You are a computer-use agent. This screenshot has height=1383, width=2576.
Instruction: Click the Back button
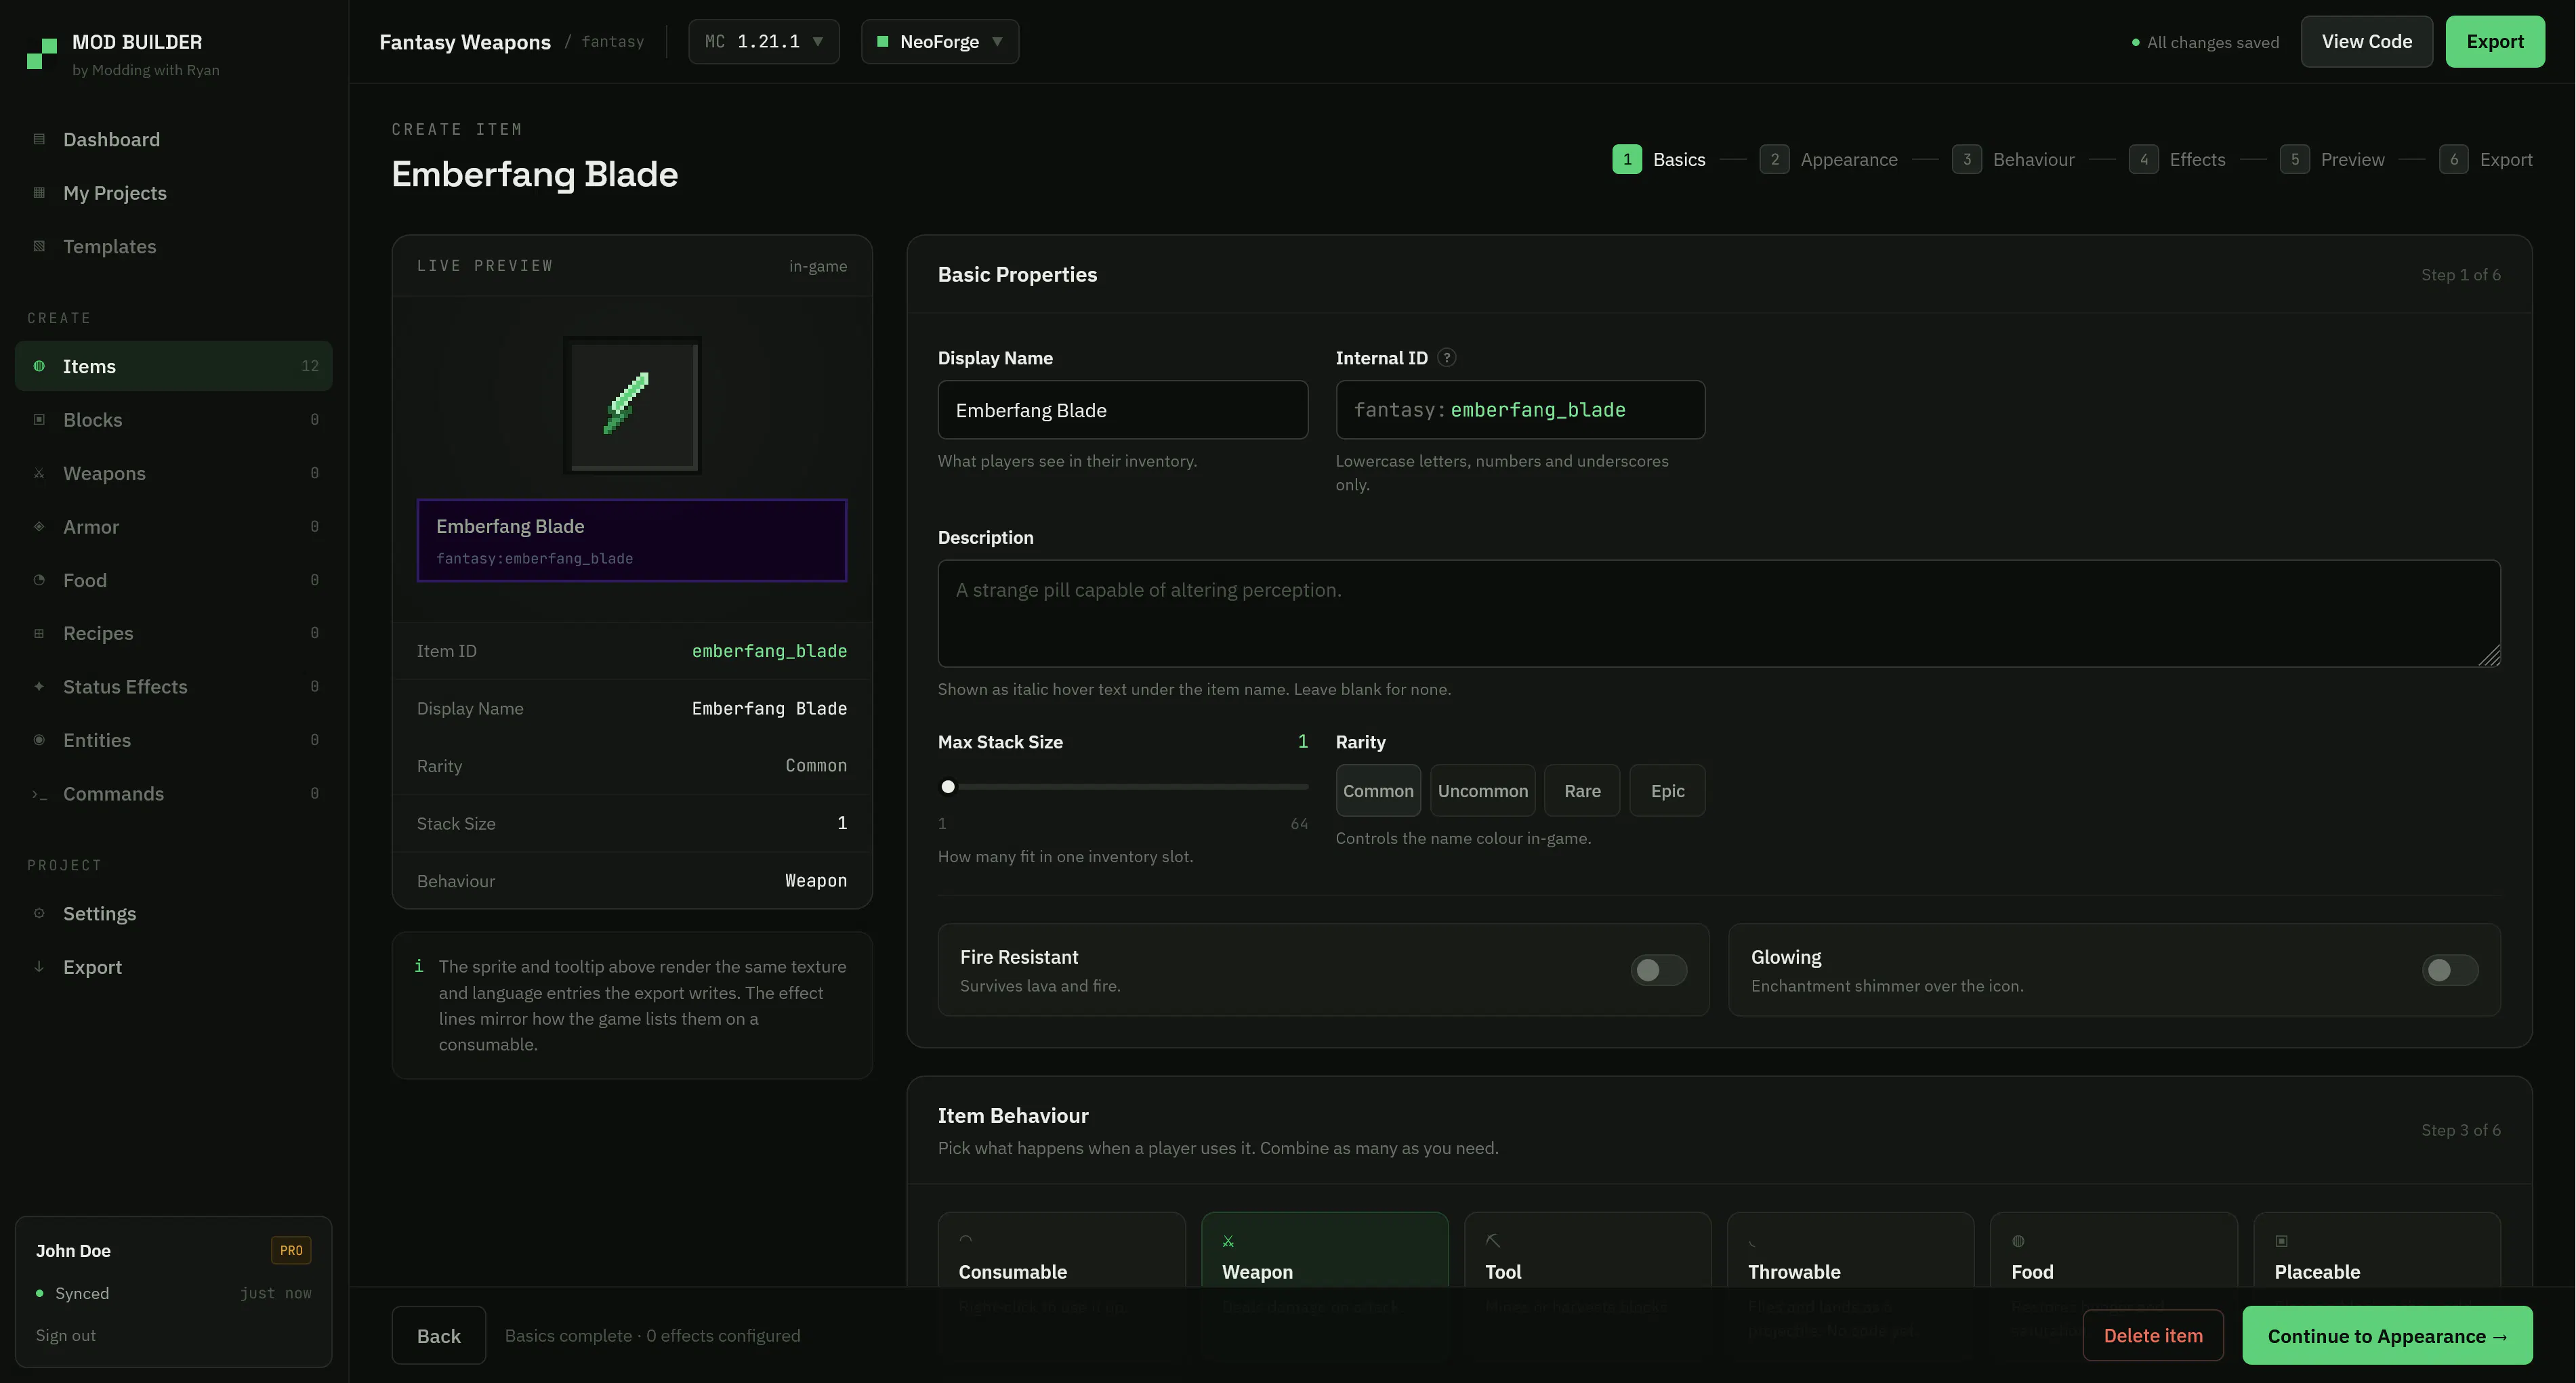[439, 1335]
